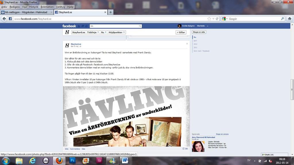Switch to InDesign in taskbar

tap(99, 161)
